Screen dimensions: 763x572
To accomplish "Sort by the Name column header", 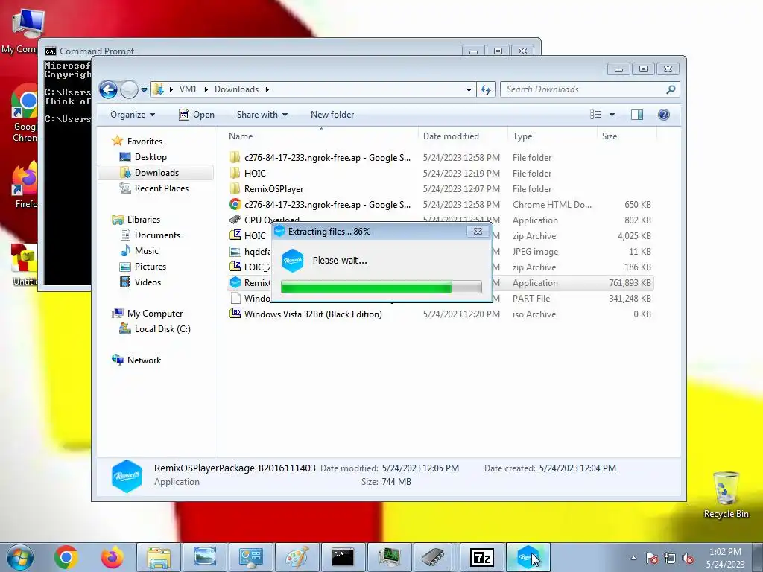I will (x=321, y=136).
